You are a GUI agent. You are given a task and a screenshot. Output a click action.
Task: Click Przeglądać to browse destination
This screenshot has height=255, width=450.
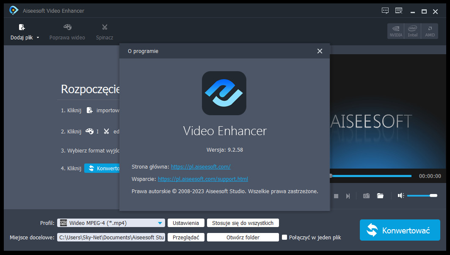point(186,237)
